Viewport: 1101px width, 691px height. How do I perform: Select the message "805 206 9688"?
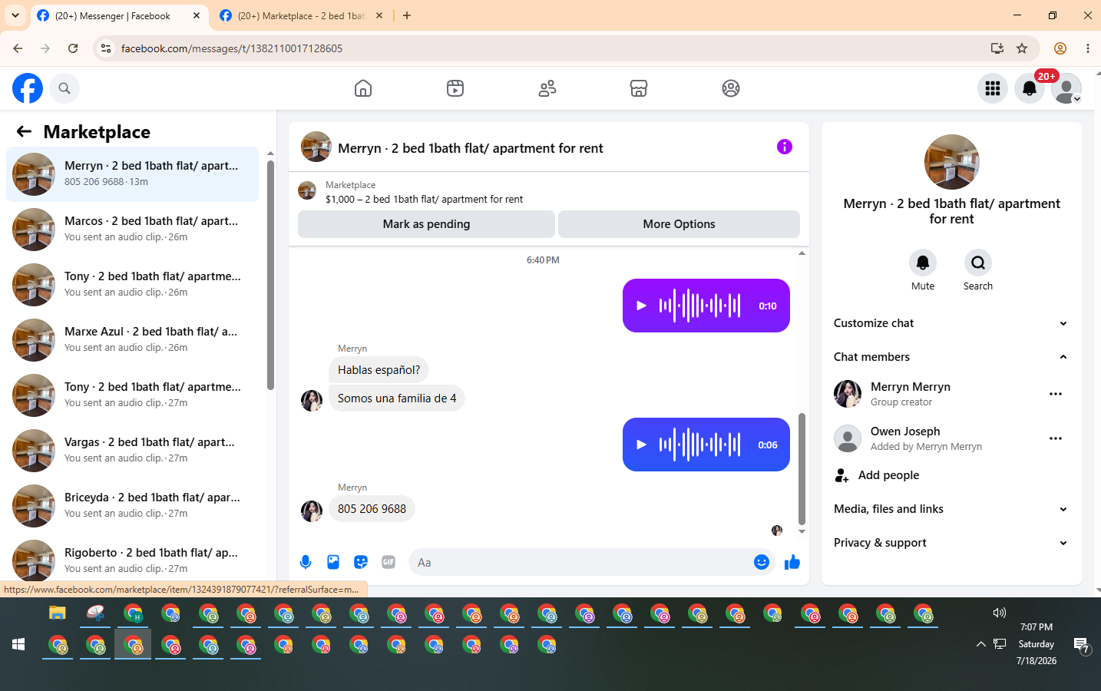pyautogui.click(x=372, y=509)
